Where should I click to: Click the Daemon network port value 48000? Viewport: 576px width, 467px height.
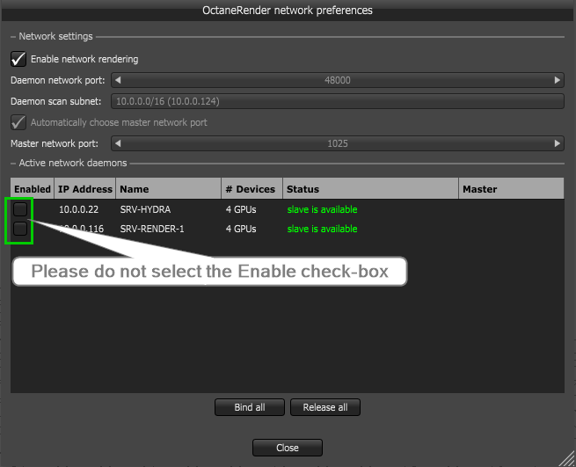337,80
